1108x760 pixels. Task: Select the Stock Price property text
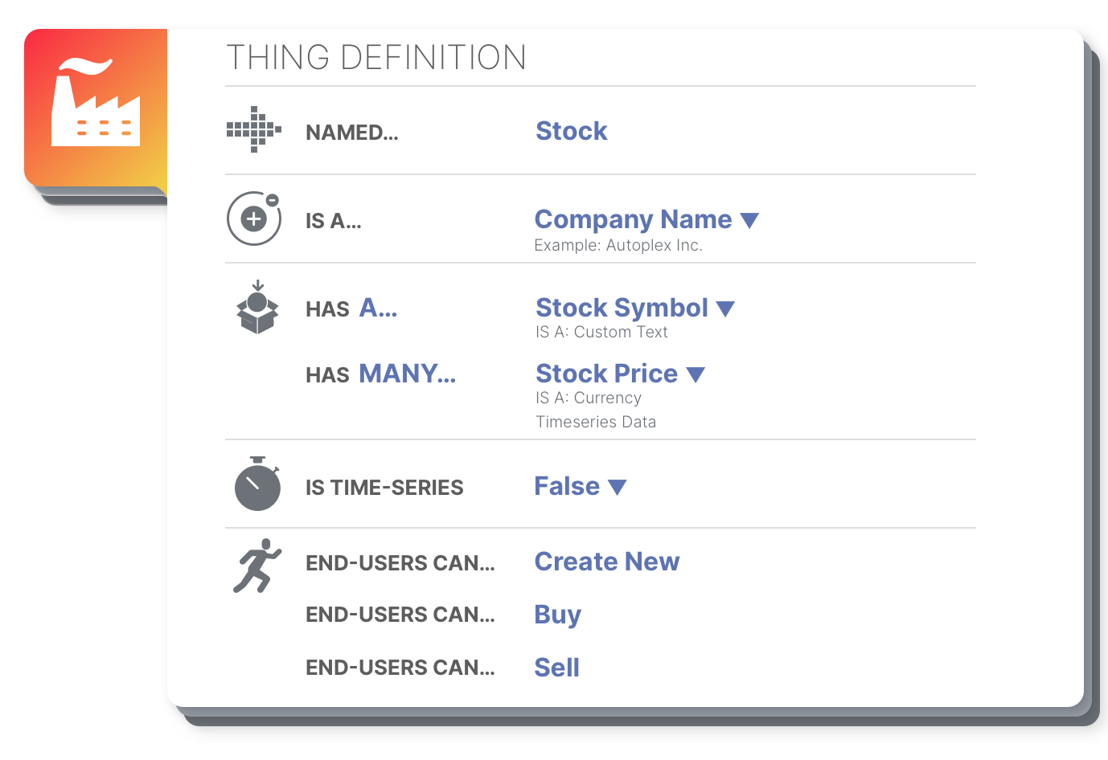pos(607,374)
